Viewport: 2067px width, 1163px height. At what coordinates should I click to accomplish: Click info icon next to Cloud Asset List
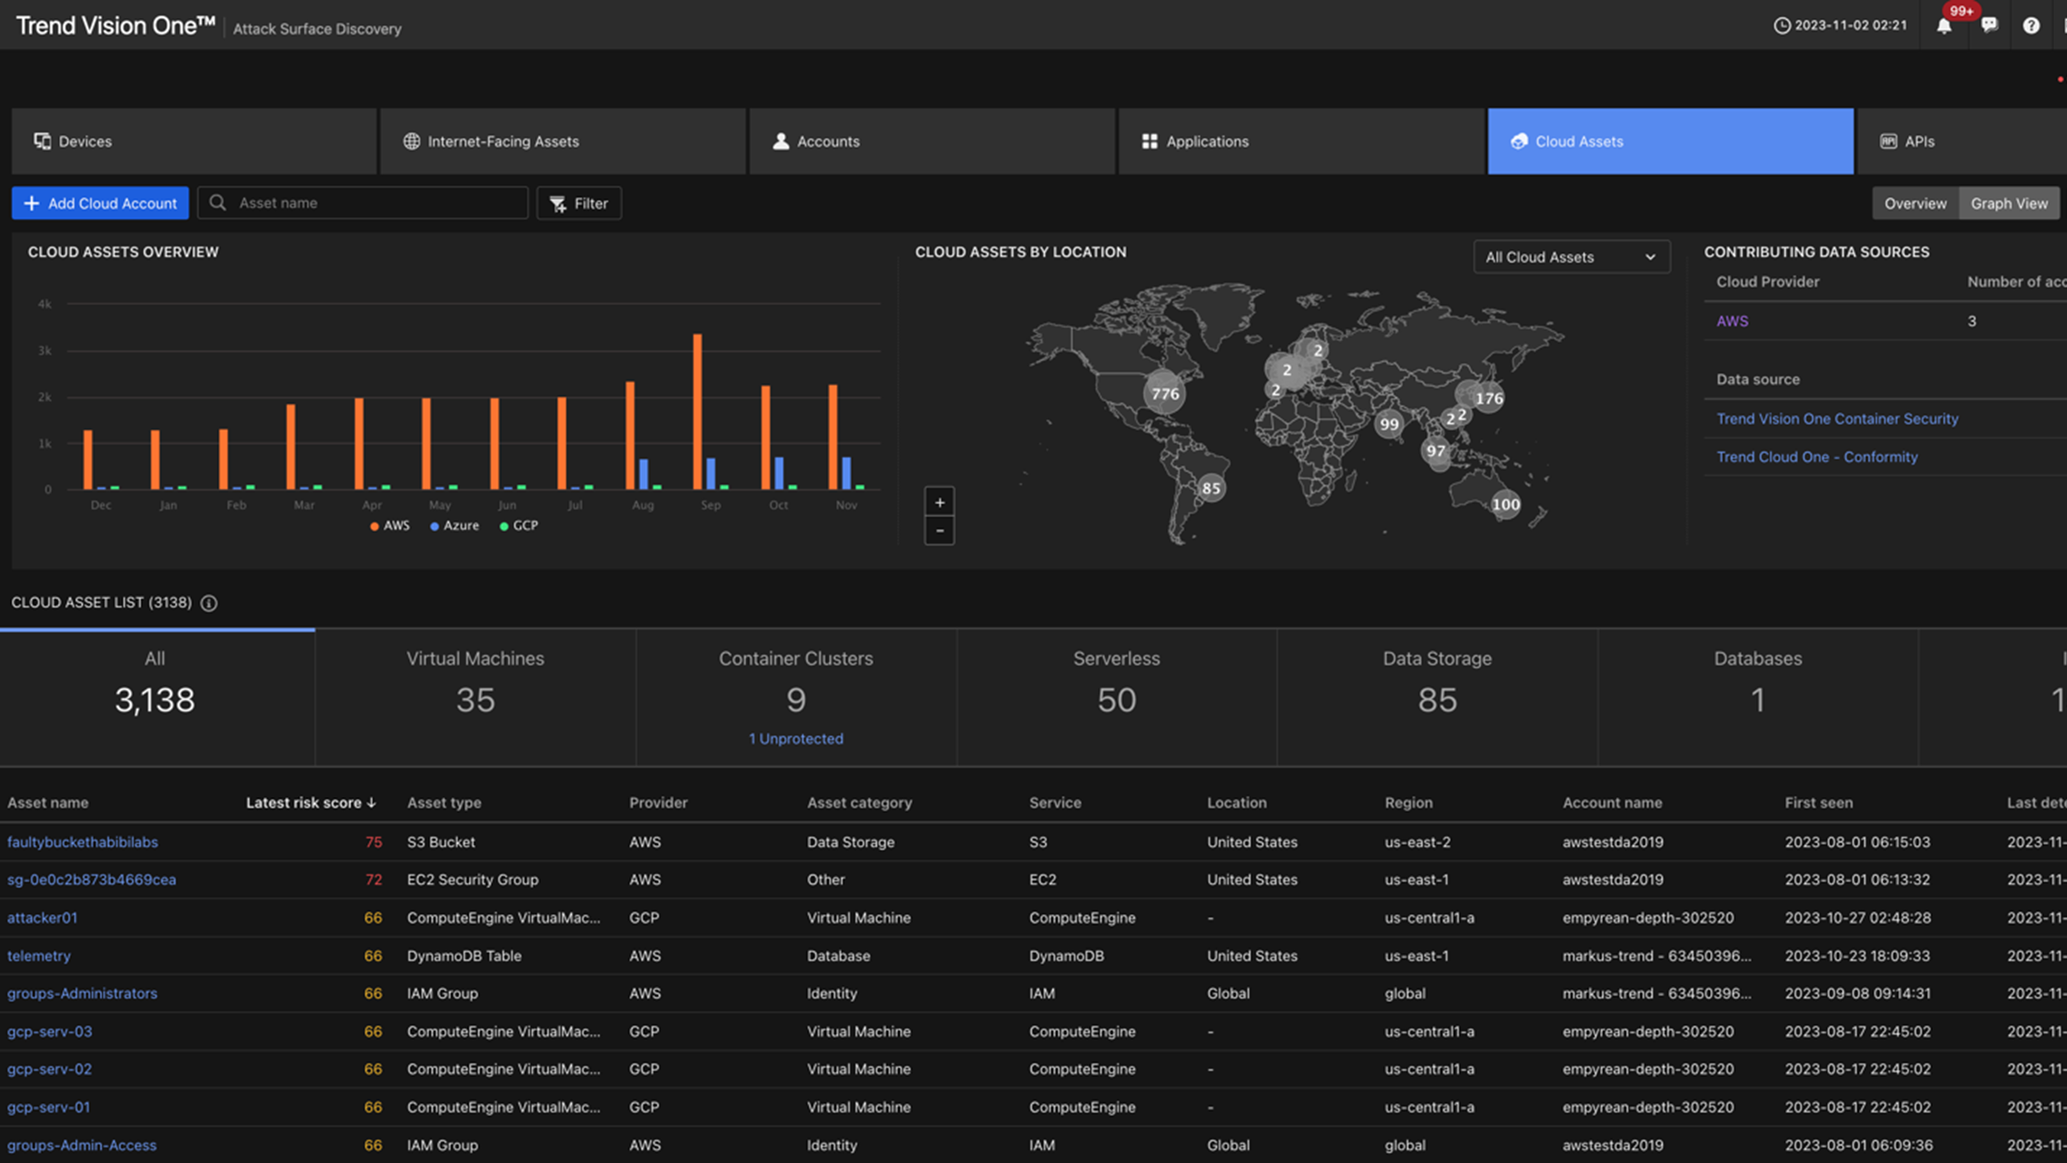coord(209,603)
